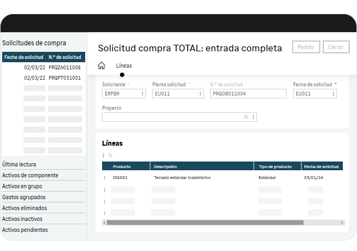The height and width of the screenshot is (251, 357).
Task: Go to the home icon
Action: click(x=102, y=65)
